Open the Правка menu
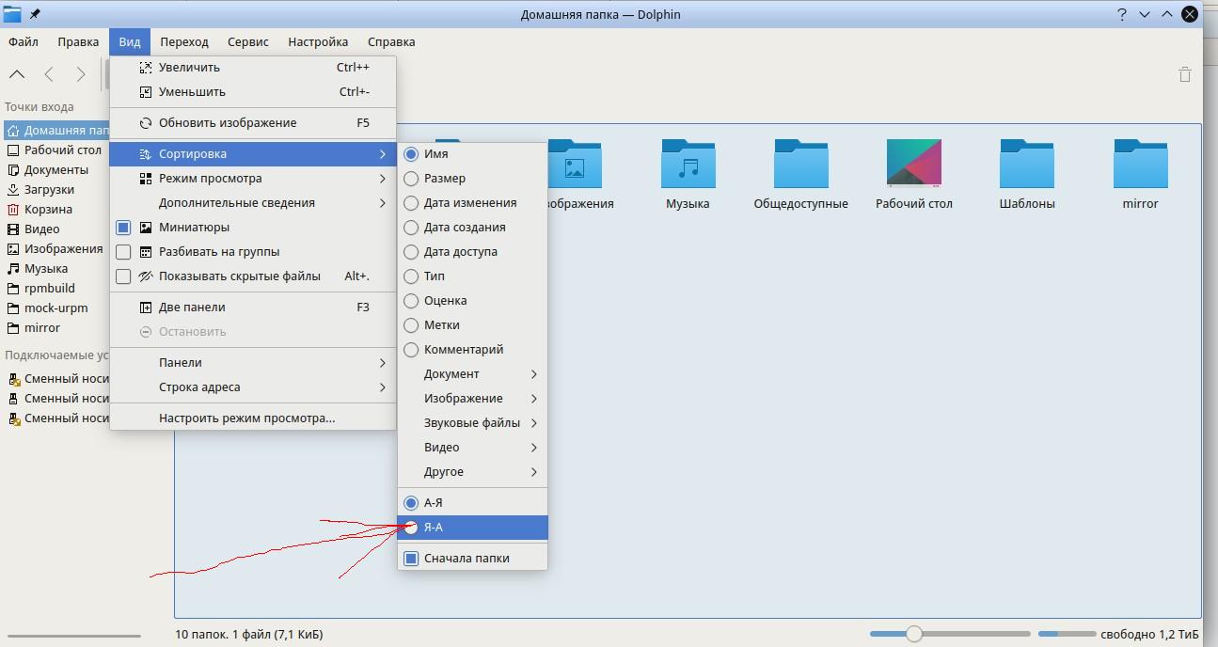The width and height of the screenshot is (1218, 647). pos(78,42)
